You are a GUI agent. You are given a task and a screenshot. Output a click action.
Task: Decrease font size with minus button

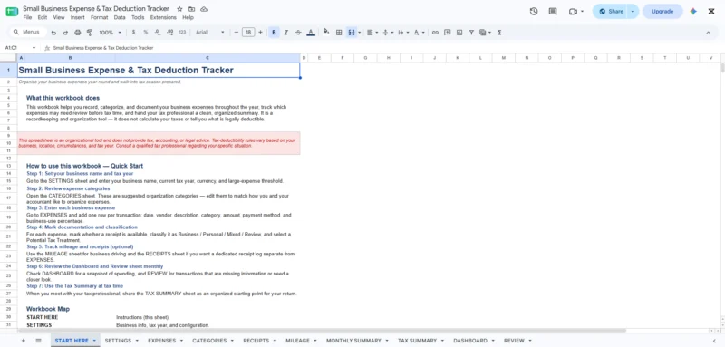(x=237, y=33)
